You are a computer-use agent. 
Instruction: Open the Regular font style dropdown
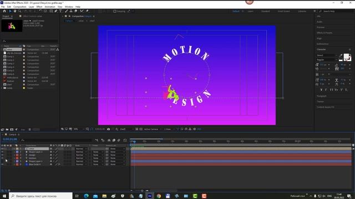[327, 60]
